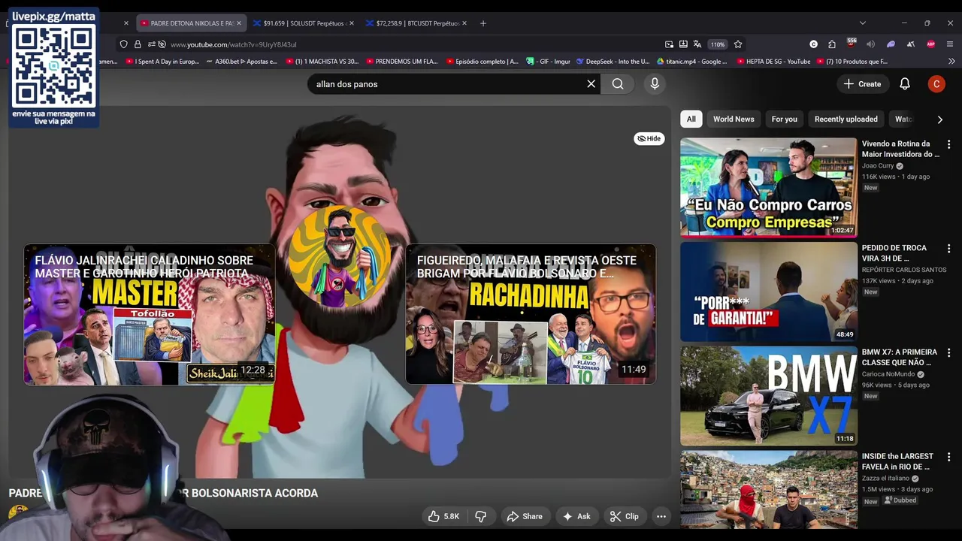Open 'I Spent A Day in Europ...' bookmark
This screenshot has width=962, height=541.
tap(162, 62)
